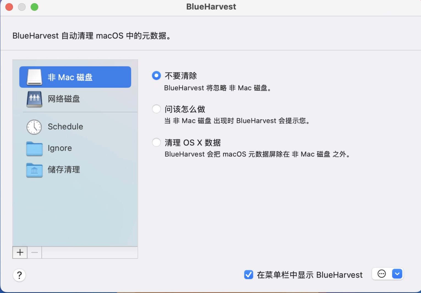Click text BlueHarvest 会把 macOS 元数据屏除在 非 Mac 磁盘 之外
The image size is (421, 293).
tap(257, 154)
